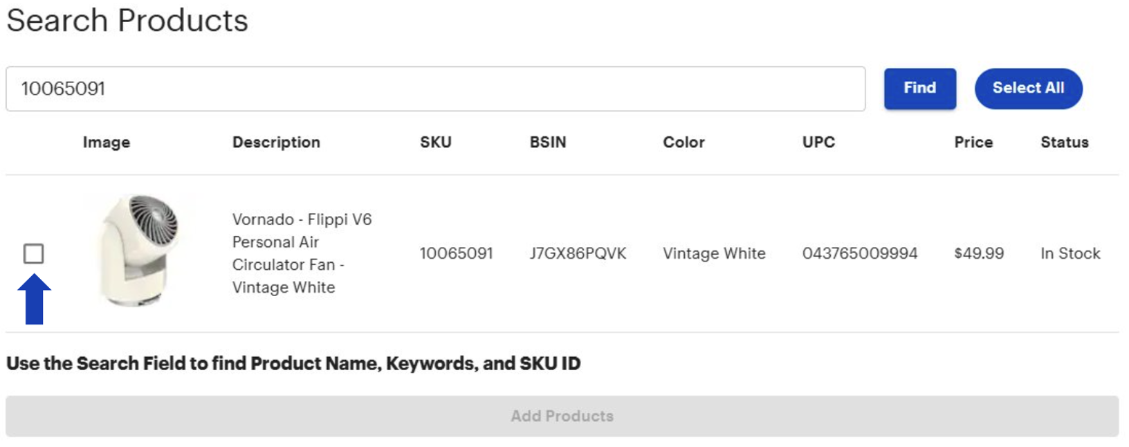Click the Vornado Flippi V6 description text
Image resolution: width=1129 pixels, height=447 pixels.
click(302, 253)
